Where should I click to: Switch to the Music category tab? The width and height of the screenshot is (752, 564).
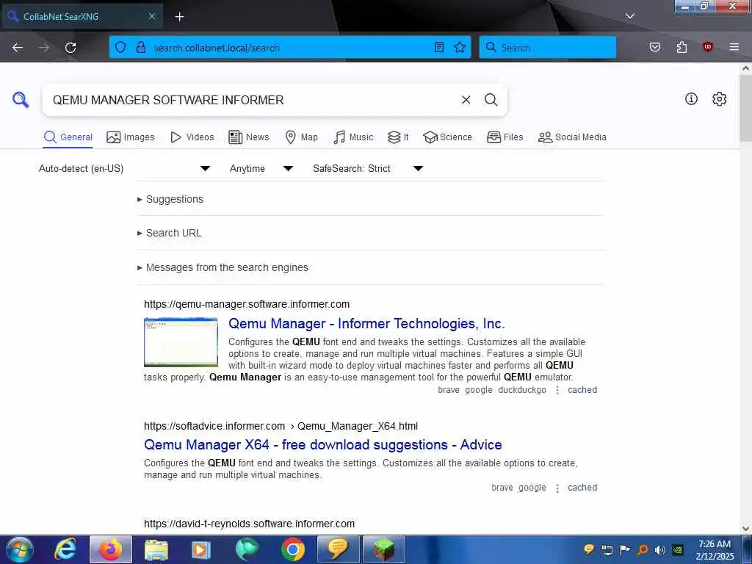(353, 137)
